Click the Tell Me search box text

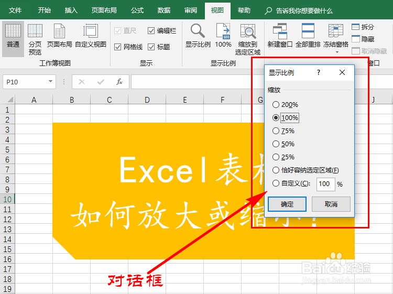pos(304,11)
